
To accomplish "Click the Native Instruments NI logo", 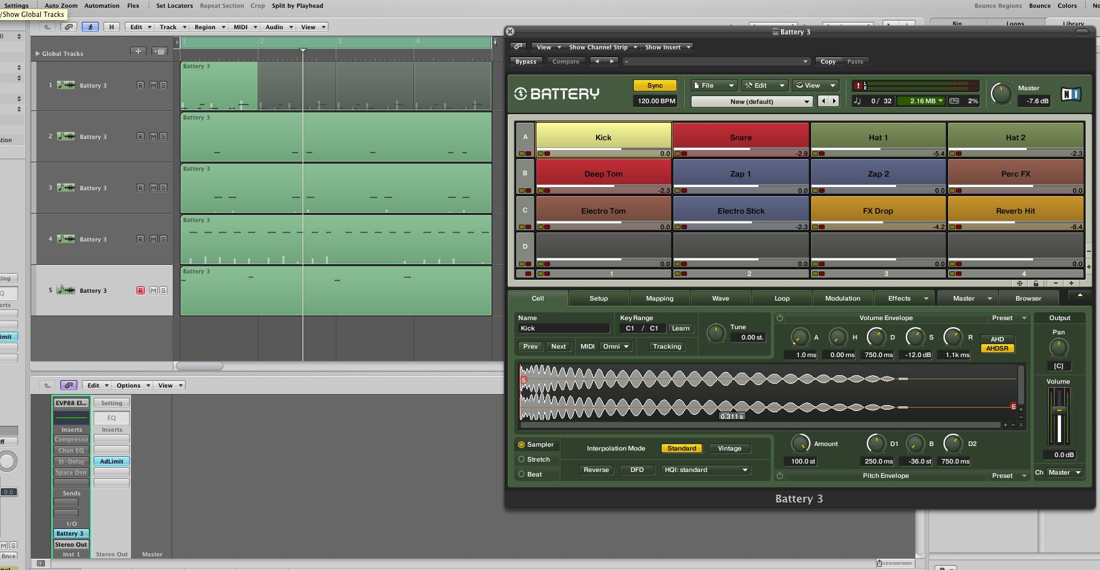I will 1071,94.
